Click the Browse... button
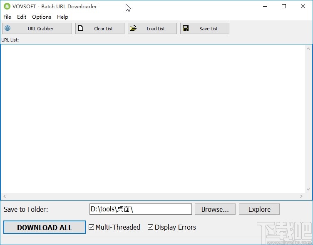 pyautogui.click(x=215, y=209)
